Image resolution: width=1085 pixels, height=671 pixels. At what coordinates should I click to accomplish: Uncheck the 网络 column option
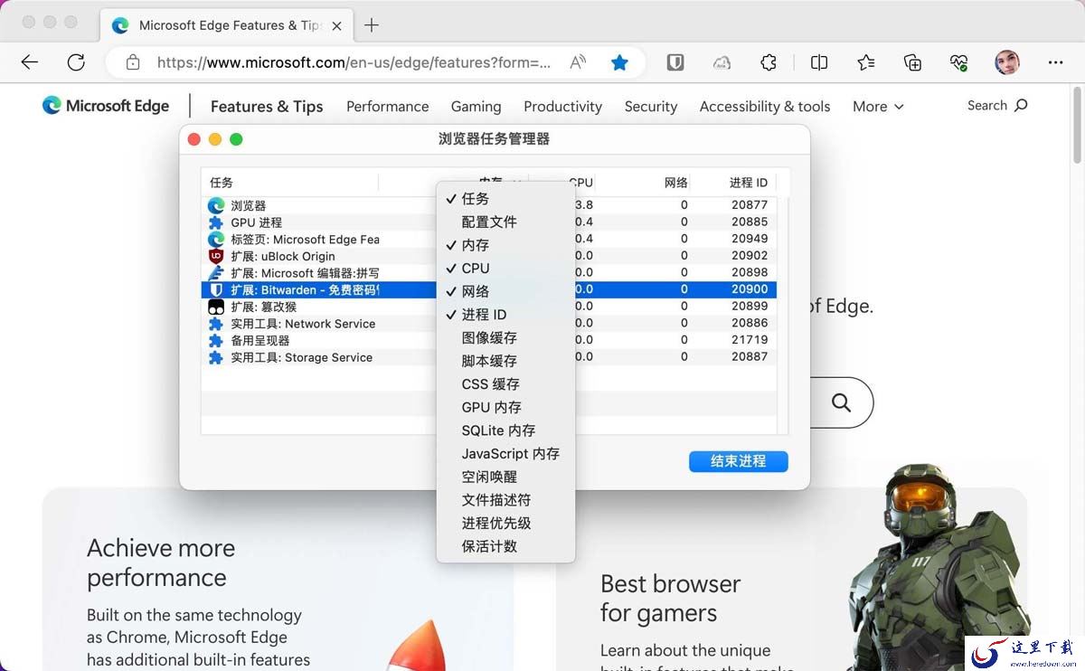tap(505, 291)
